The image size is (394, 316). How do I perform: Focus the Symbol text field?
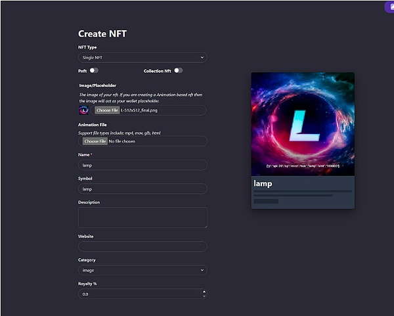(x=142, y=189)
